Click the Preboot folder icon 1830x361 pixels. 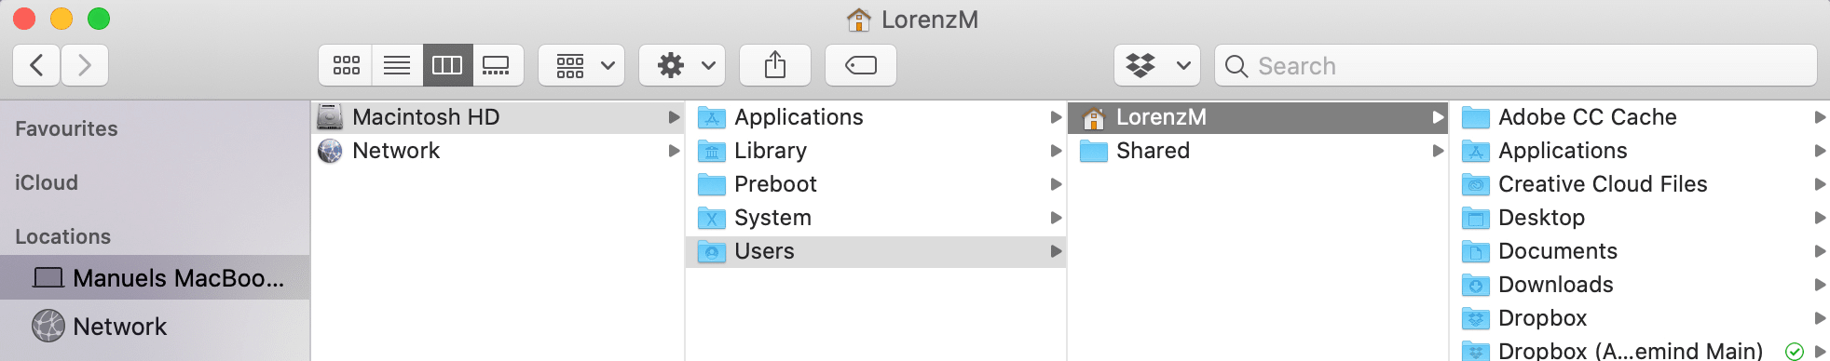point(712,184)
